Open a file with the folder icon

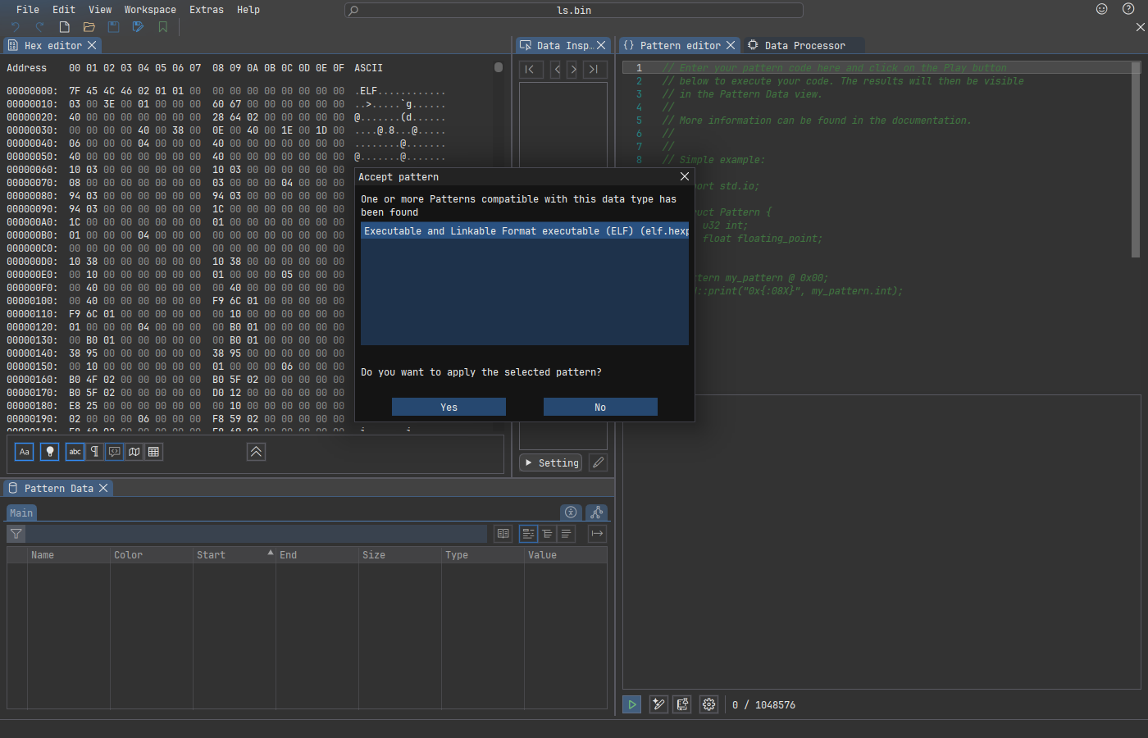click(x=89, y=27)
